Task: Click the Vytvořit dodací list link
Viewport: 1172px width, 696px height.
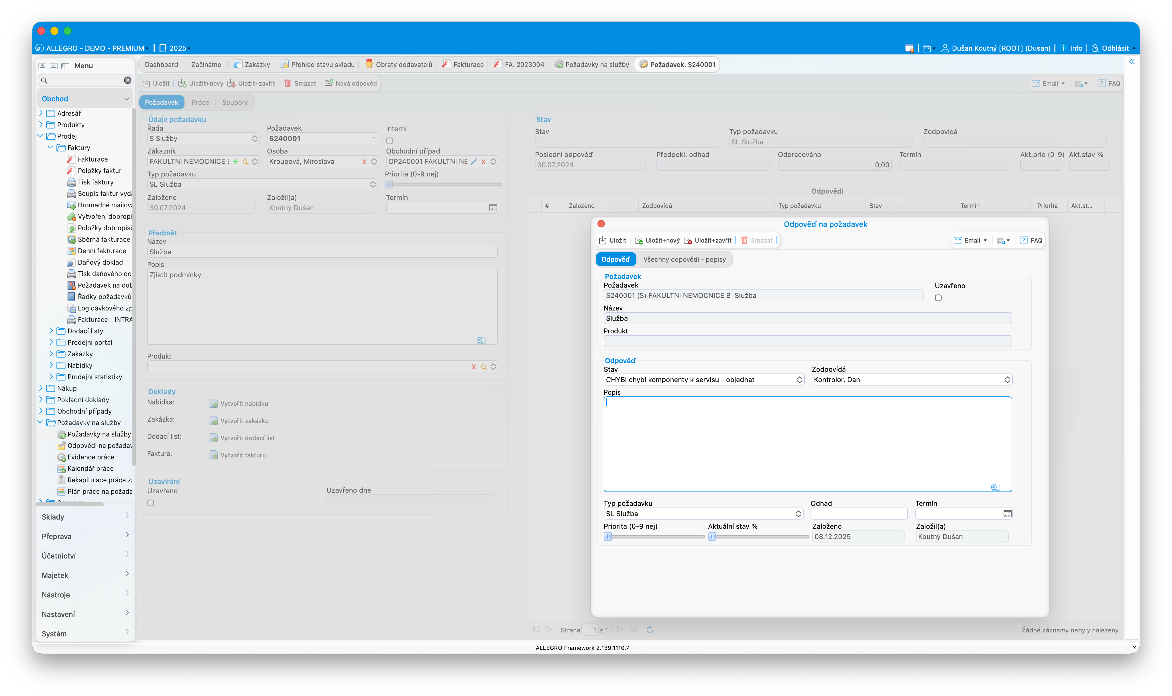Action: pos(248,438)
